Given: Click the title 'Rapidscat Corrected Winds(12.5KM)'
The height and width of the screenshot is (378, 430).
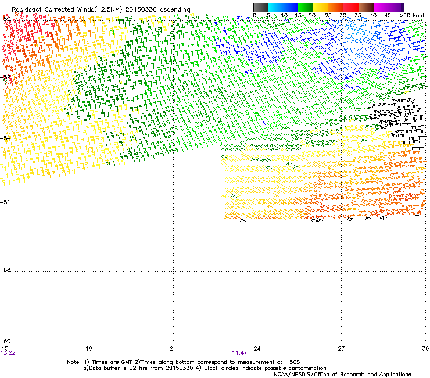Looking at the screenshot, I should (x=67, y=9).
